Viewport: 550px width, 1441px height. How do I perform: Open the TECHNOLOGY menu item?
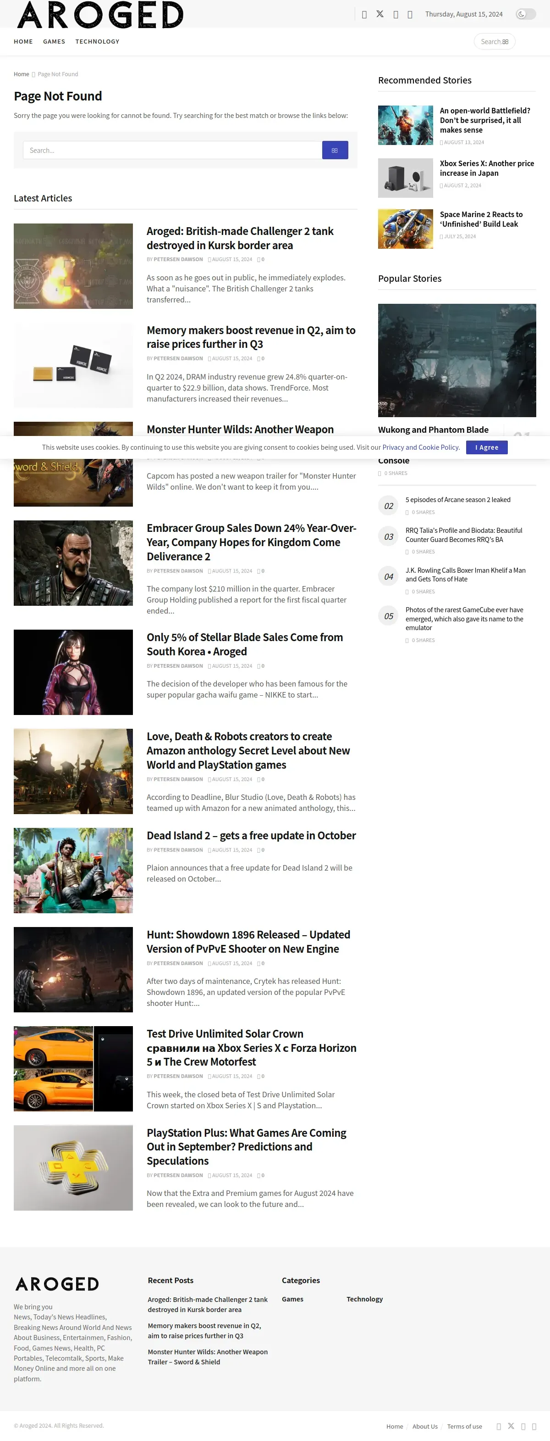point(97,41)
